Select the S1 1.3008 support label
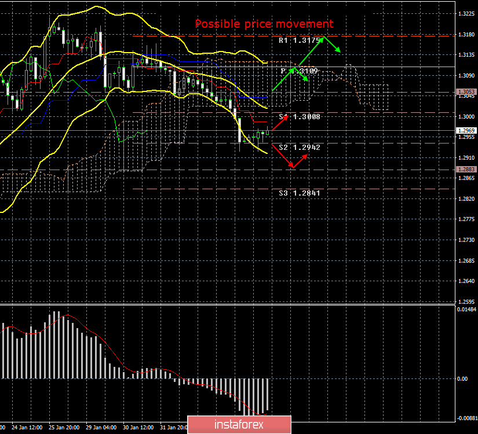The width and height of the screenshot is (478, 434). click(300, 117)
